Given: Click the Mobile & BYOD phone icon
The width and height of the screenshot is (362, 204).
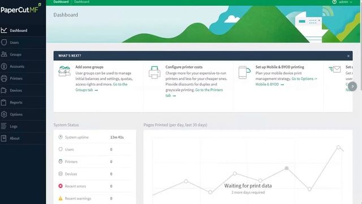Looking at the screenshot, I should coord(244,73).
